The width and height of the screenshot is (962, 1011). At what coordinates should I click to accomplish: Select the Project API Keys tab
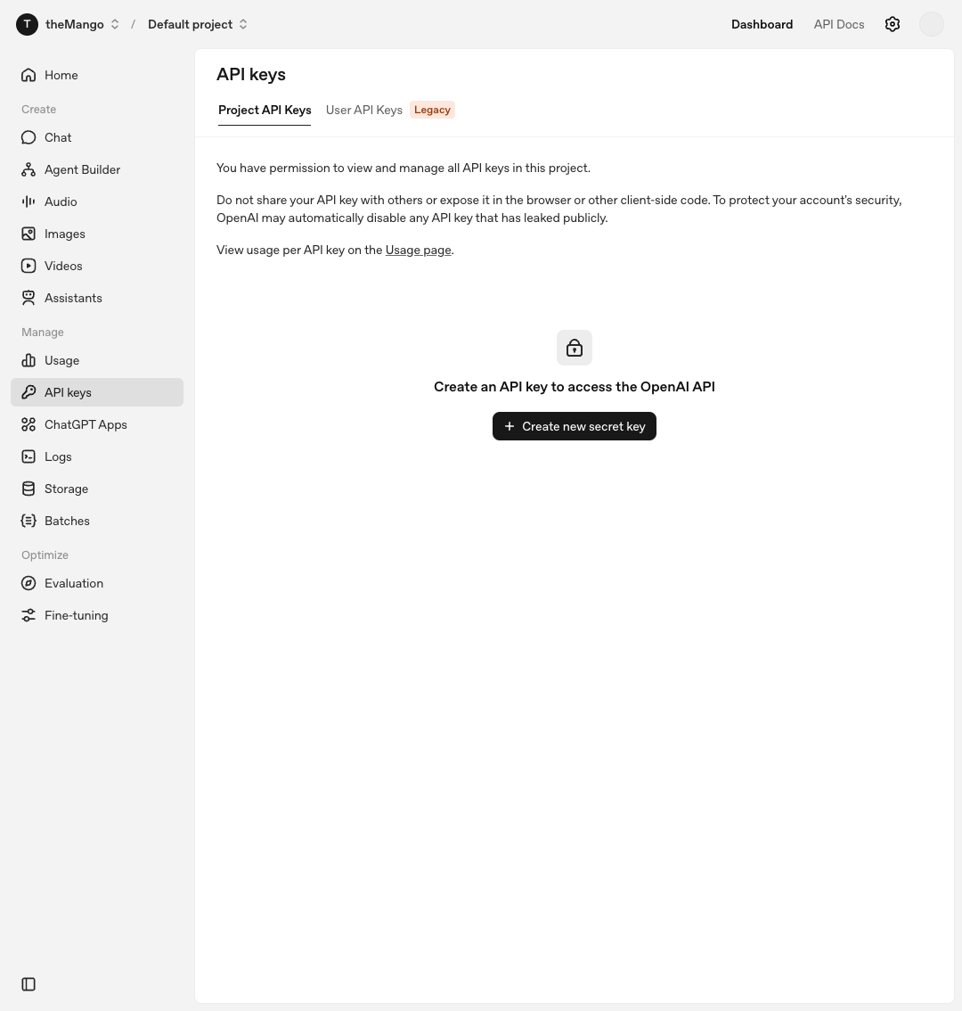click(265, 111)
